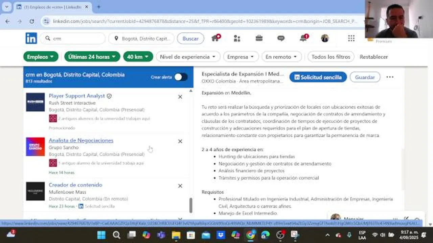Go forward in the browser
This screenshot has height=243, width=433.
(x=20, y=21)
